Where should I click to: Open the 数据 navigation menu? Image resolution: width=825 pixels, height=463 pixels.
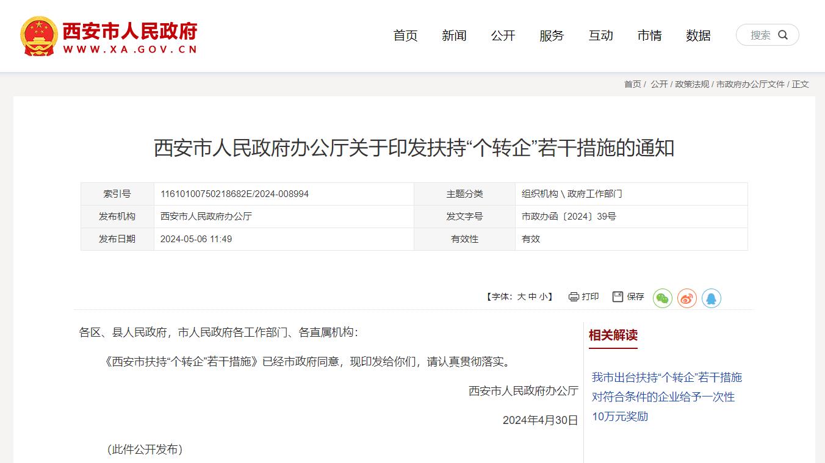(x=698, y=35)
